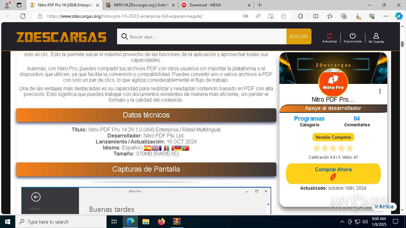Select the Nitro PDF Pro 14 tab
The image size is (406, 228).
tap(64, 5)
